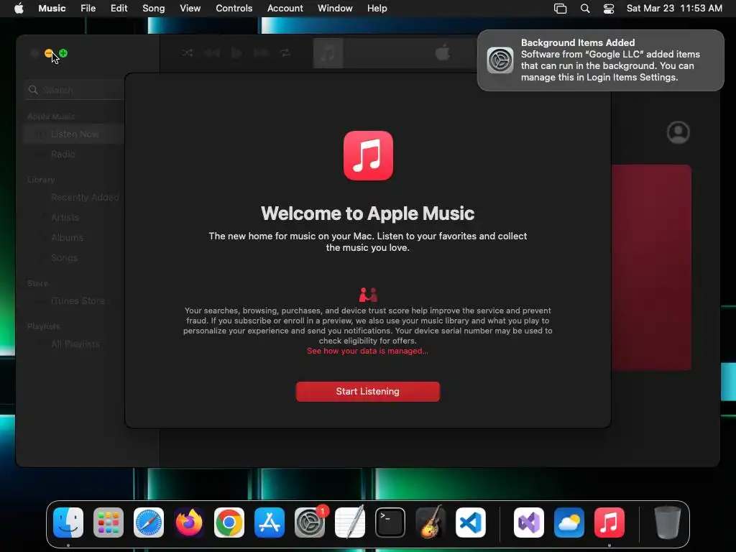The width and height of the screenshot is (736, 552).
Task: Open System Settings from the Dock
Action: [x=310, y=523]
